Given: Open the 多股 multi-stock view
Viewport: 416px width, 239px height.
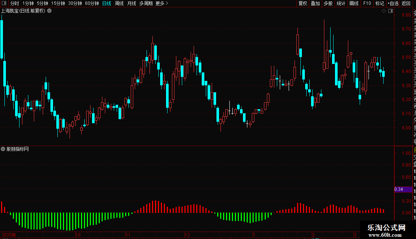Looking at the screenshot, I should click(x=328, y=3).
